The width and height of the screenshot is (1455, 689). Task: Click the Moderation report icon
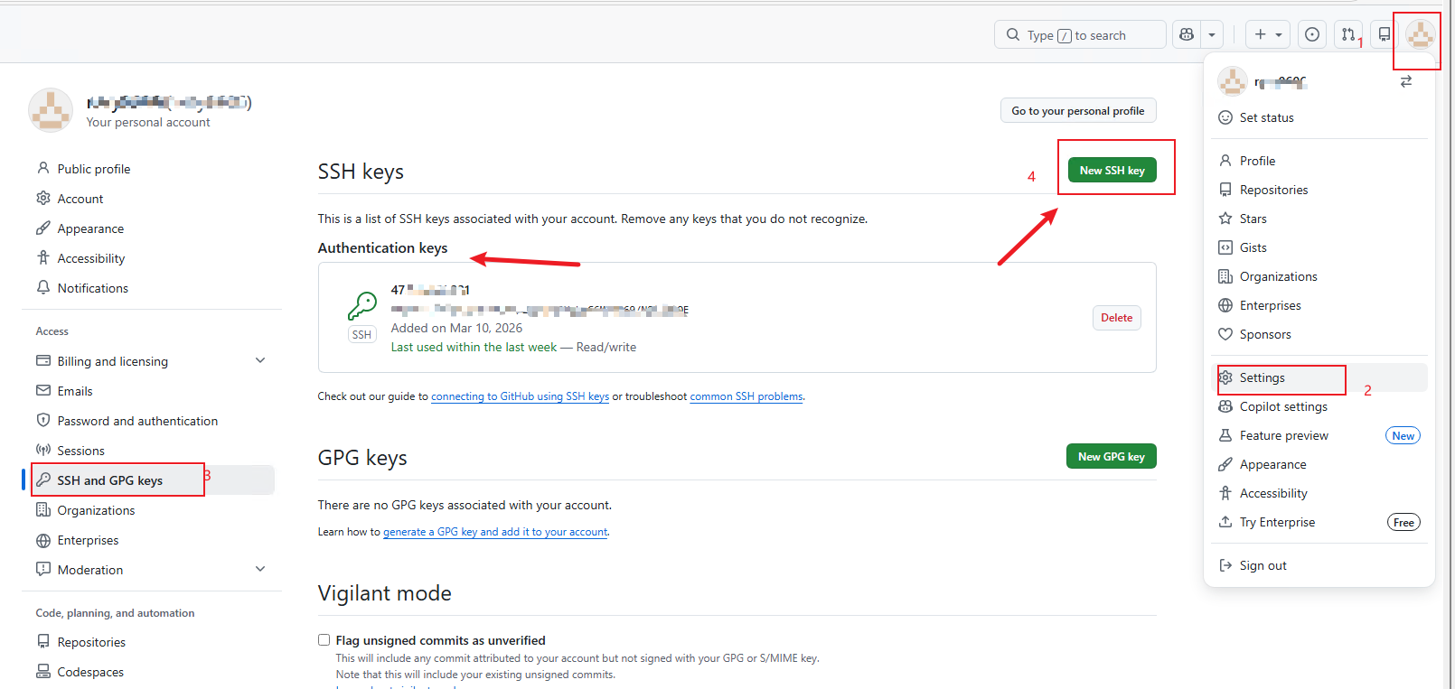pos(43,569)
